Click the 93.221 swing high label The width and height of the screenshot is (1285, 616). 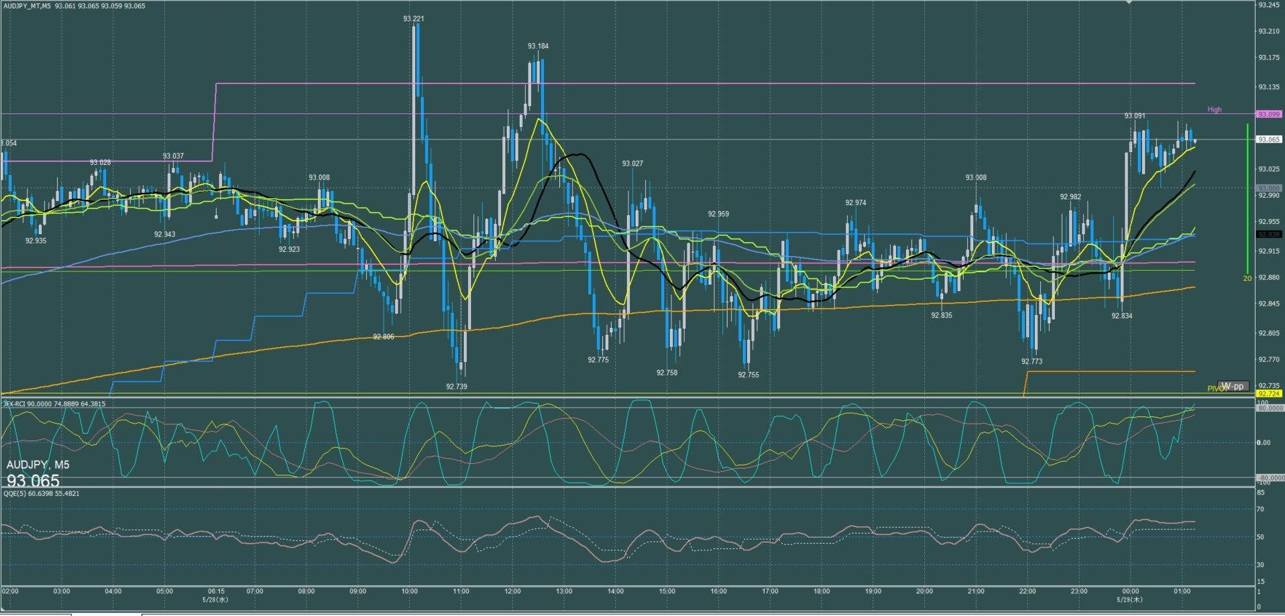coord(414,19)
